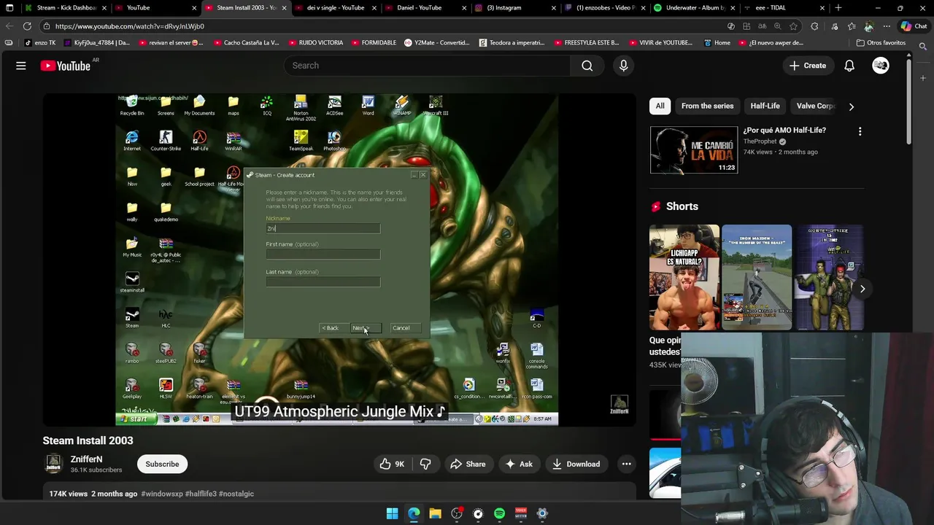Open the account avatar menu

(881, 66)
